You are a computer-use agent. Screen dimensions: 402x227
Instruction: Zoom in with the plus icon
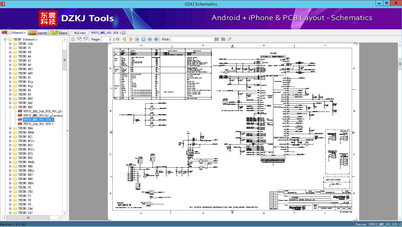click(x=156, y=39)
